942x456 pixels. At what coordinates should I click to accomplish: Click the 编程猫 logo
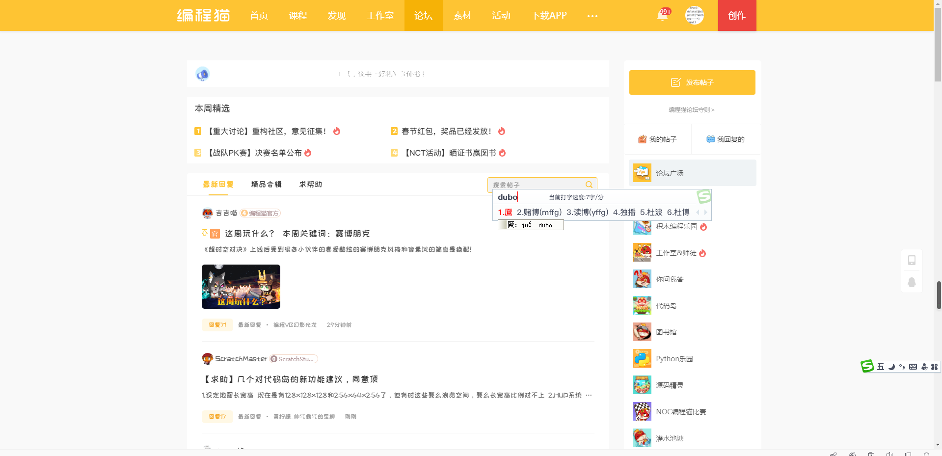(x=203, y=15)
